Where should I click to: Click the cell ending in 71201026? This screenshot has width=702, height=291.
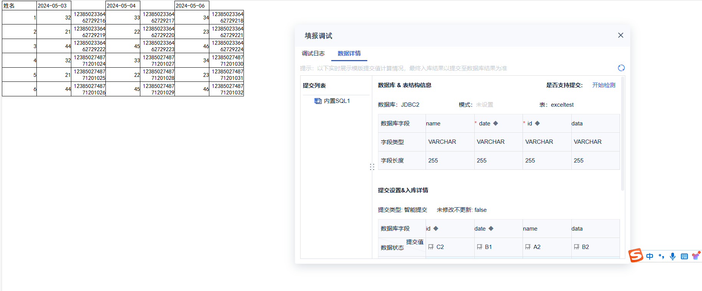pyautogui.click(x=88, y=89)
